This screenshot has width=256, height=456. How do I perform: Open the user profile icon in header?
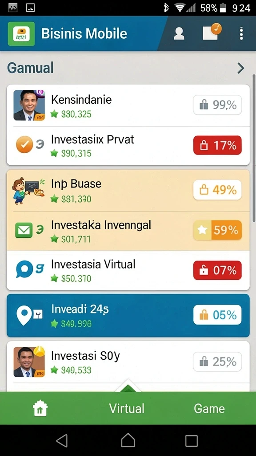179,34
